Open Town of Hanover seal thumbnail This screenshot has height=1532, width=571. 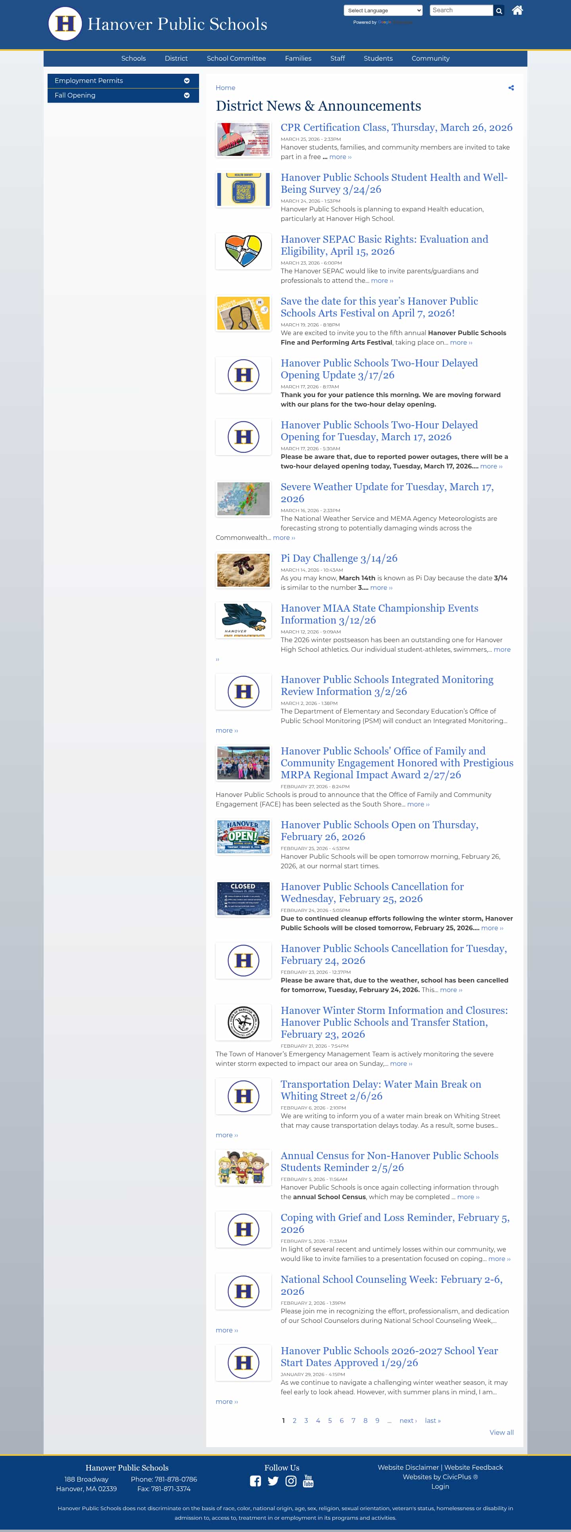(x=243, y=1022)
